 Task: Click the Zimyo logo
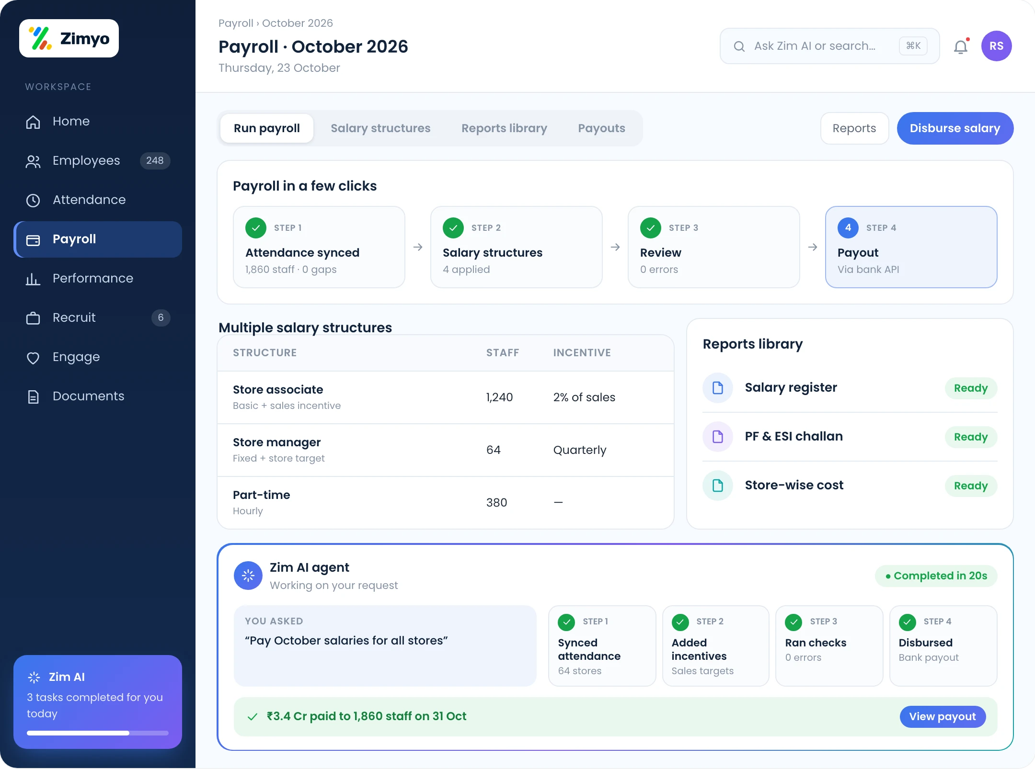tap(69, 38)
